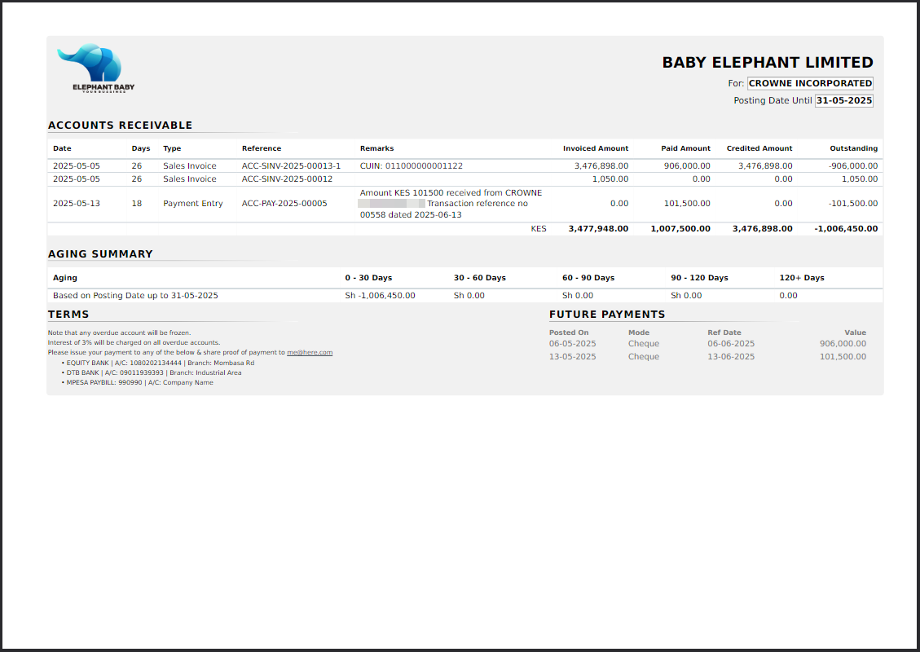Open the me@here.com email link

point(310,353)
